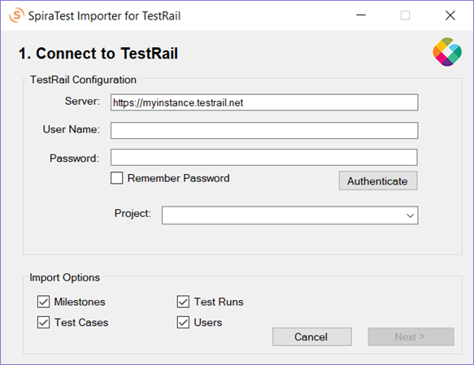Minimize the importer window
The image size is (474, 365).
(361, 15)
